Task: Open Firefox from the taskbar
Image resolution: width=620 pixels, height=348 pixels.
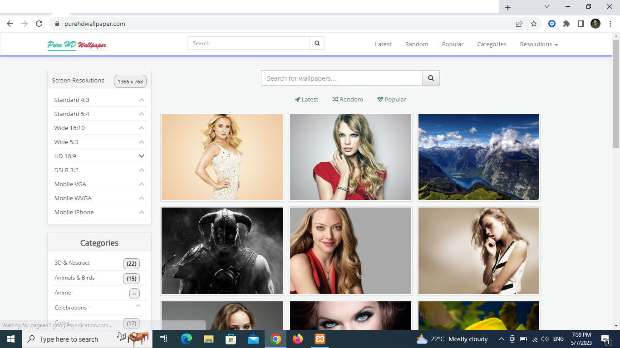Action: (298, 339)
